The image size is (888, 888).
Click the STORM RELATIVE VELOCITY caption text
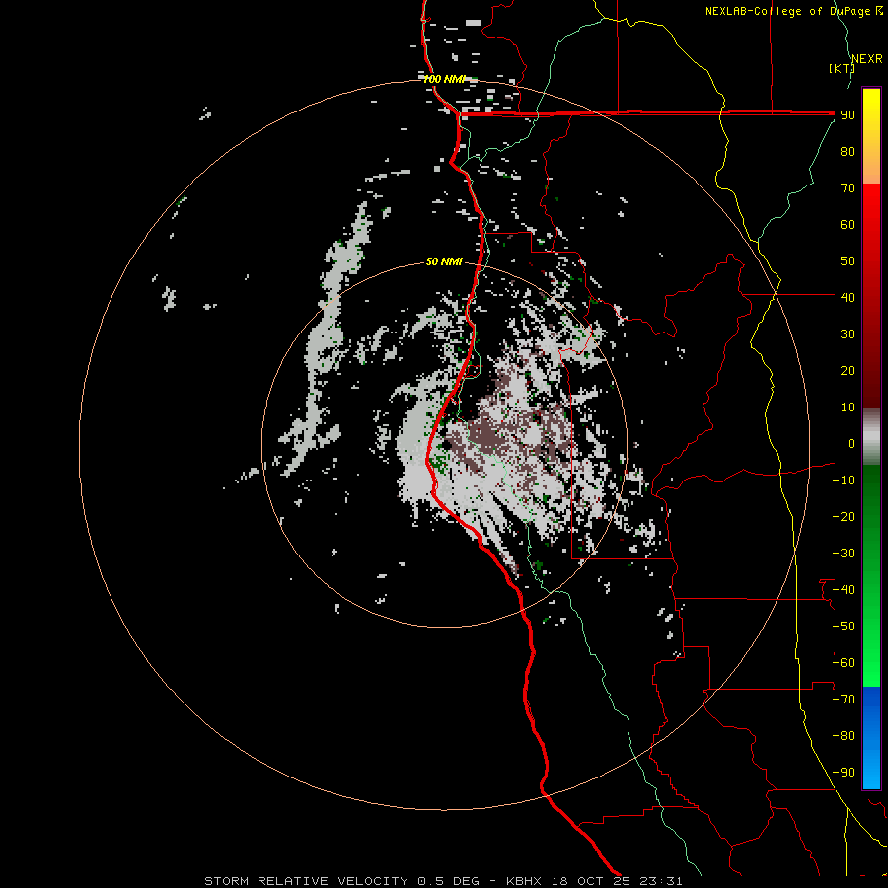pos(306,881)
